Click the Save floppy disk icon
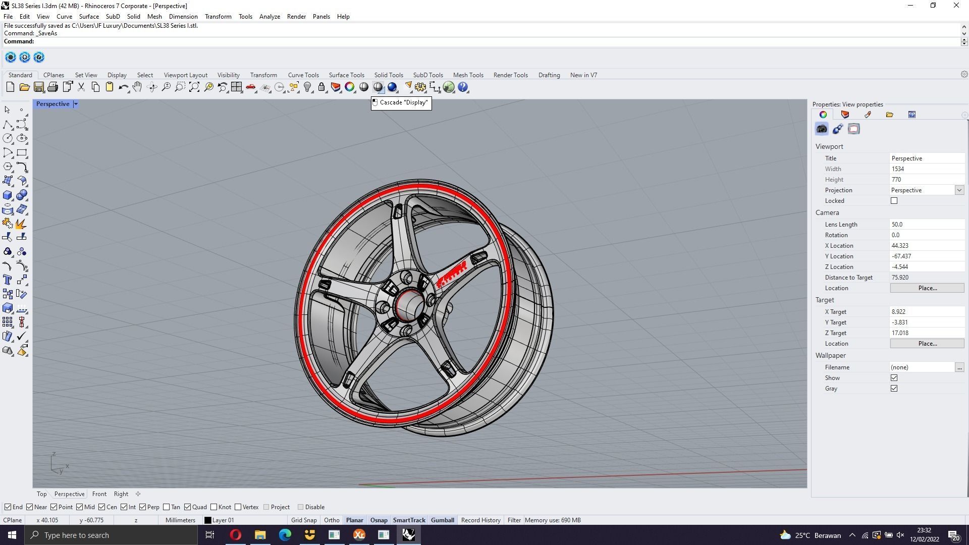This screenshot has width=969, height=545. click(38, 87)
